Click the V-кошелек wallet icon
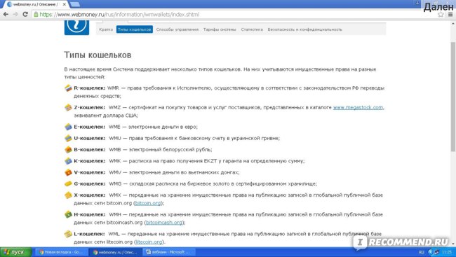The height and width of the screenshot is (257, 456). tap(68, 172)
